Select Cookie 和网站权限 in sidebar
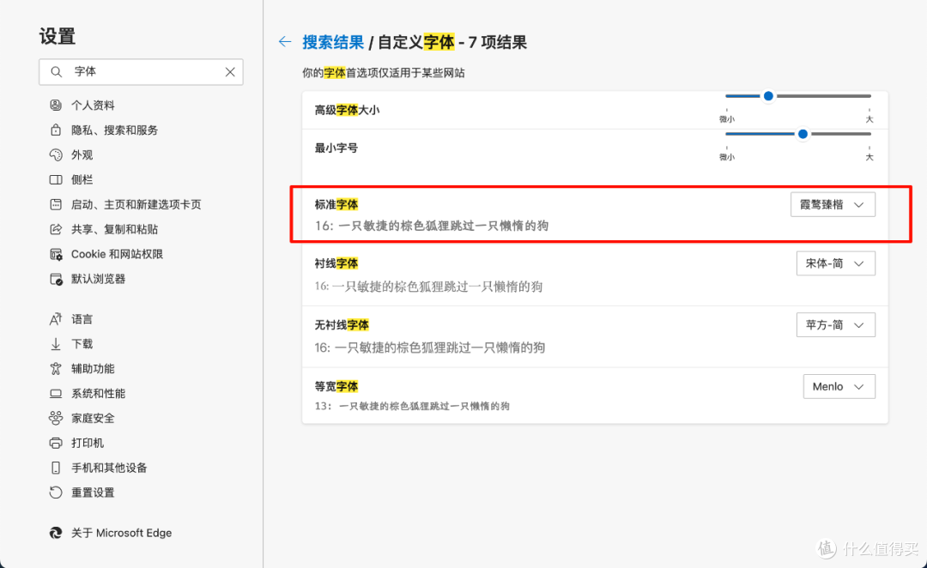The image size is (927, 568). click(117, 255)
